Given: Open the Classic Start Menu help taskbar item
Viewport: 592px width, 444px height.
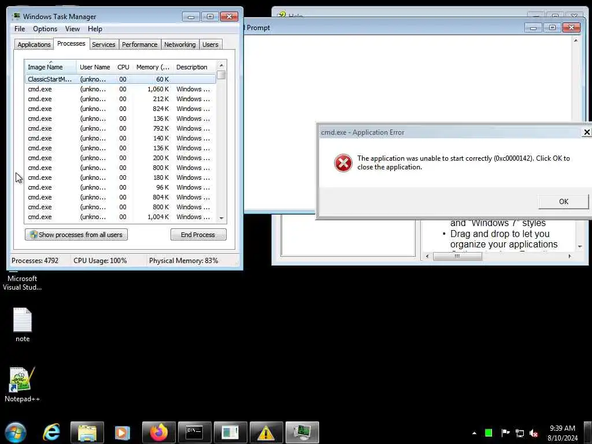Looking at the screenshot, I should (x=230, y=432).
